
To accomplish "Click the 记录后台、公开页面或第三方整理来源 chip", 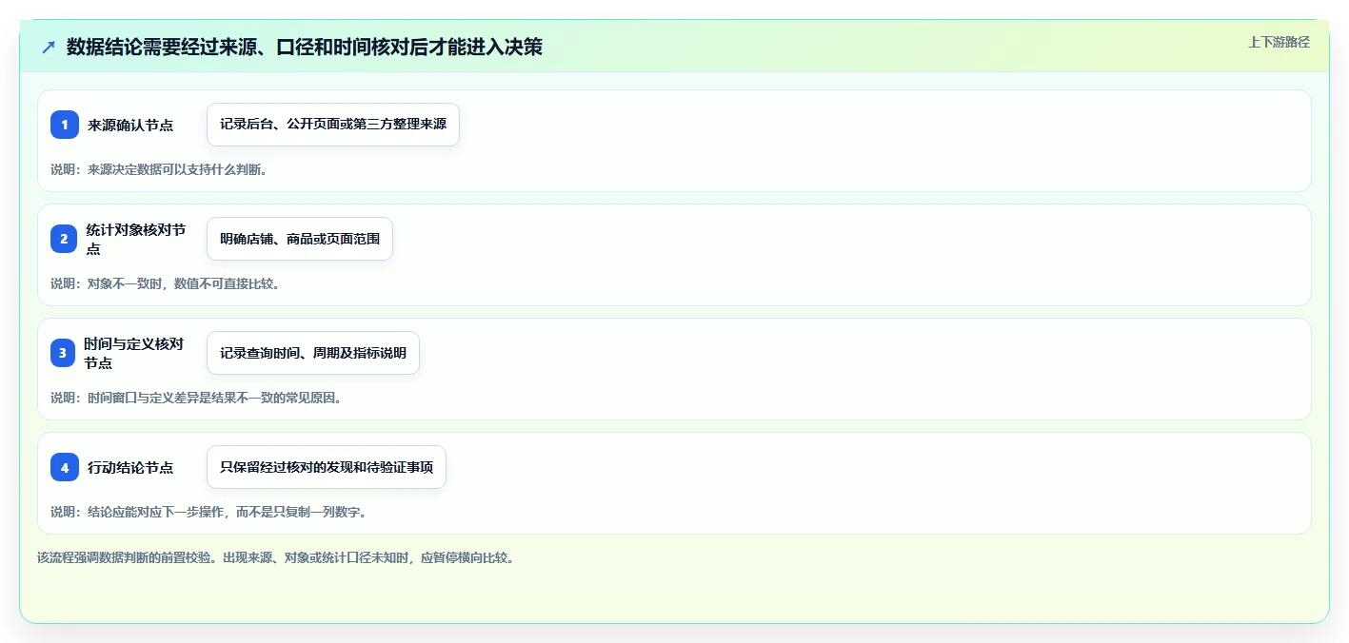I will [333, 125].
